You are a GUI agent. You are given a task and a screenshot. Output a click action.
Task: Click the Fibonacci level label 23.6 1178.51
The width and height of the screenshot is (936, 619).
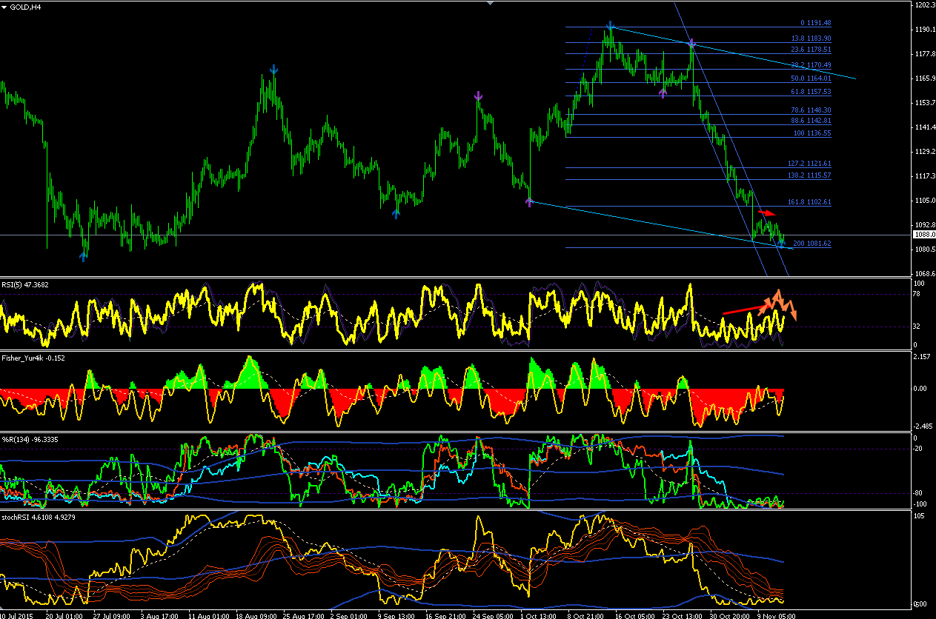point(811,50)
